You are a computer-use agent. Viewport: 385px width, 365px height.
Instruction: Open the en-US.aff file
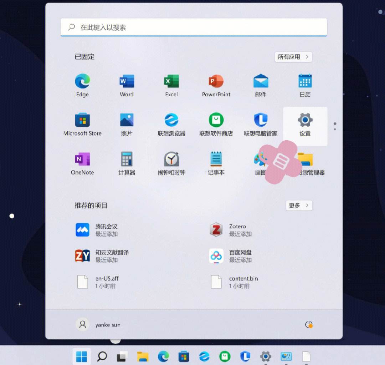98,282
